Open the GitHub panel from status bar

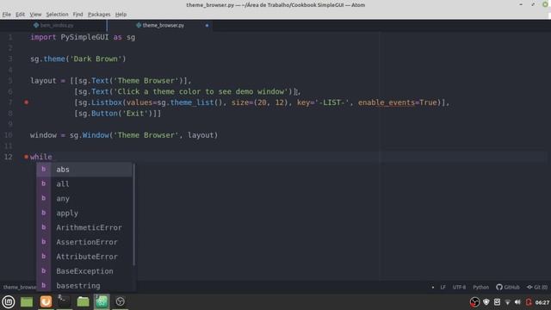[508, 287]
